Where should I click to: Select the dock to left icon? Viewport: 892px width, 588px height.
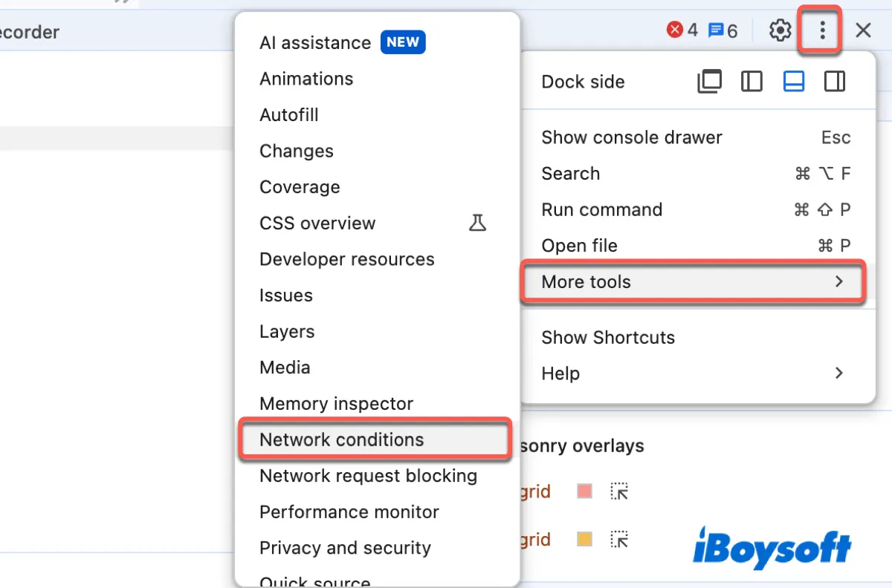point(752,81)
